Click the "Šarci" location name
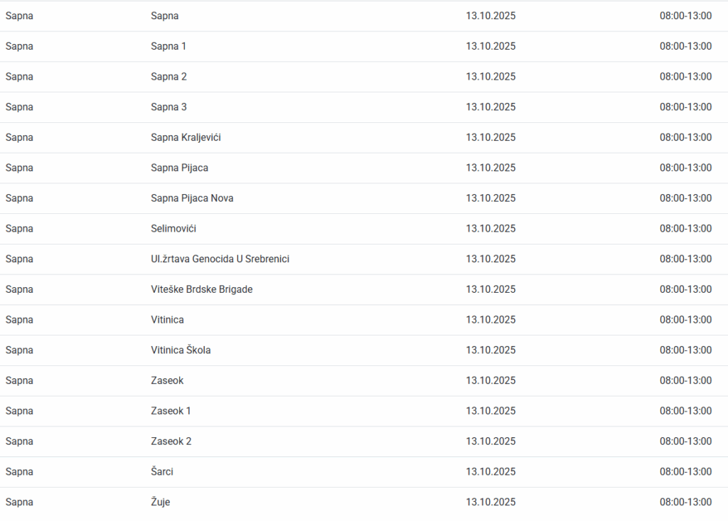Screen dimensions: 728x521 coord(162,471)
